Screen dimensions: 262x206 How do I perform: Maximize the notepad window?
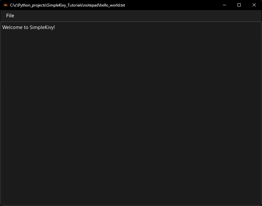coord(239,5)
